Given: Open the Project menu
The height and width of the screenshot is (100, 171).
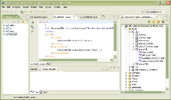Looking at the screenshot, I should click(34, 7).
